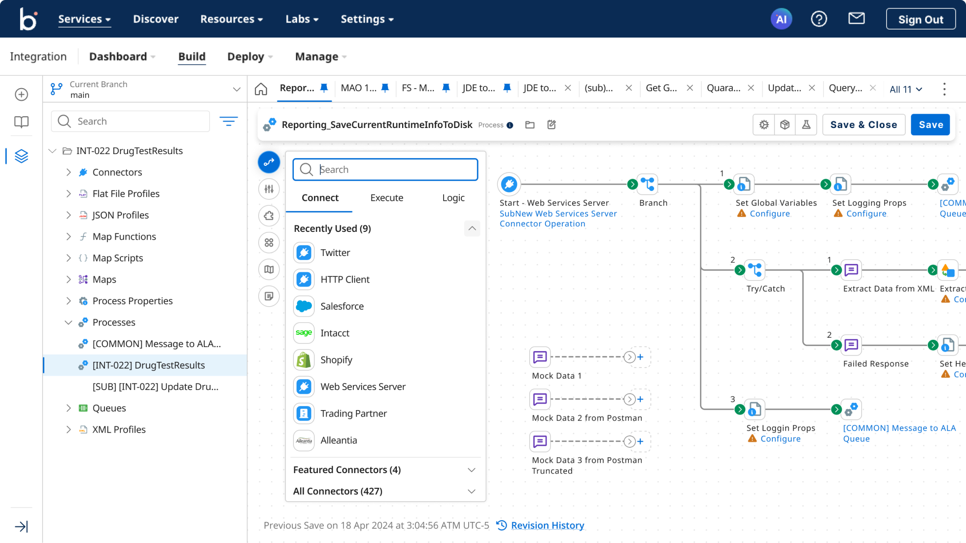This screenshot has height=543, width=966.
Task: Click SubNew Web Services Server Connector Operation link
Action: pos(558,219)
